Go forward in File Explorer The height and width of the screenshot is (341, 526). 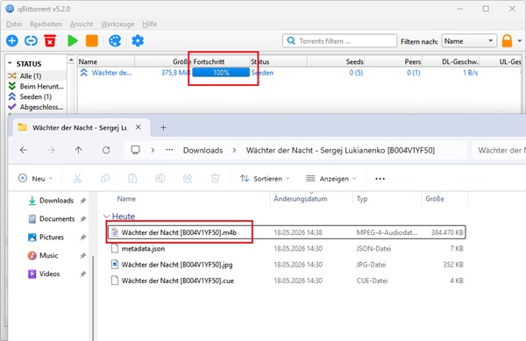click(x=51, y=150)
